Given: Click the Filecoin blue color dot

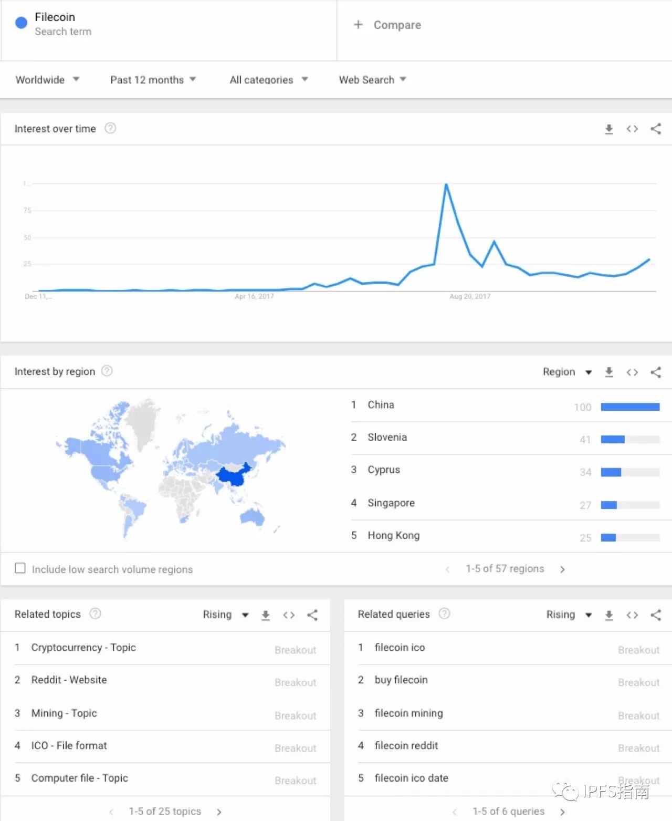Looking at the screenshot, I should [x=21, y=23].
